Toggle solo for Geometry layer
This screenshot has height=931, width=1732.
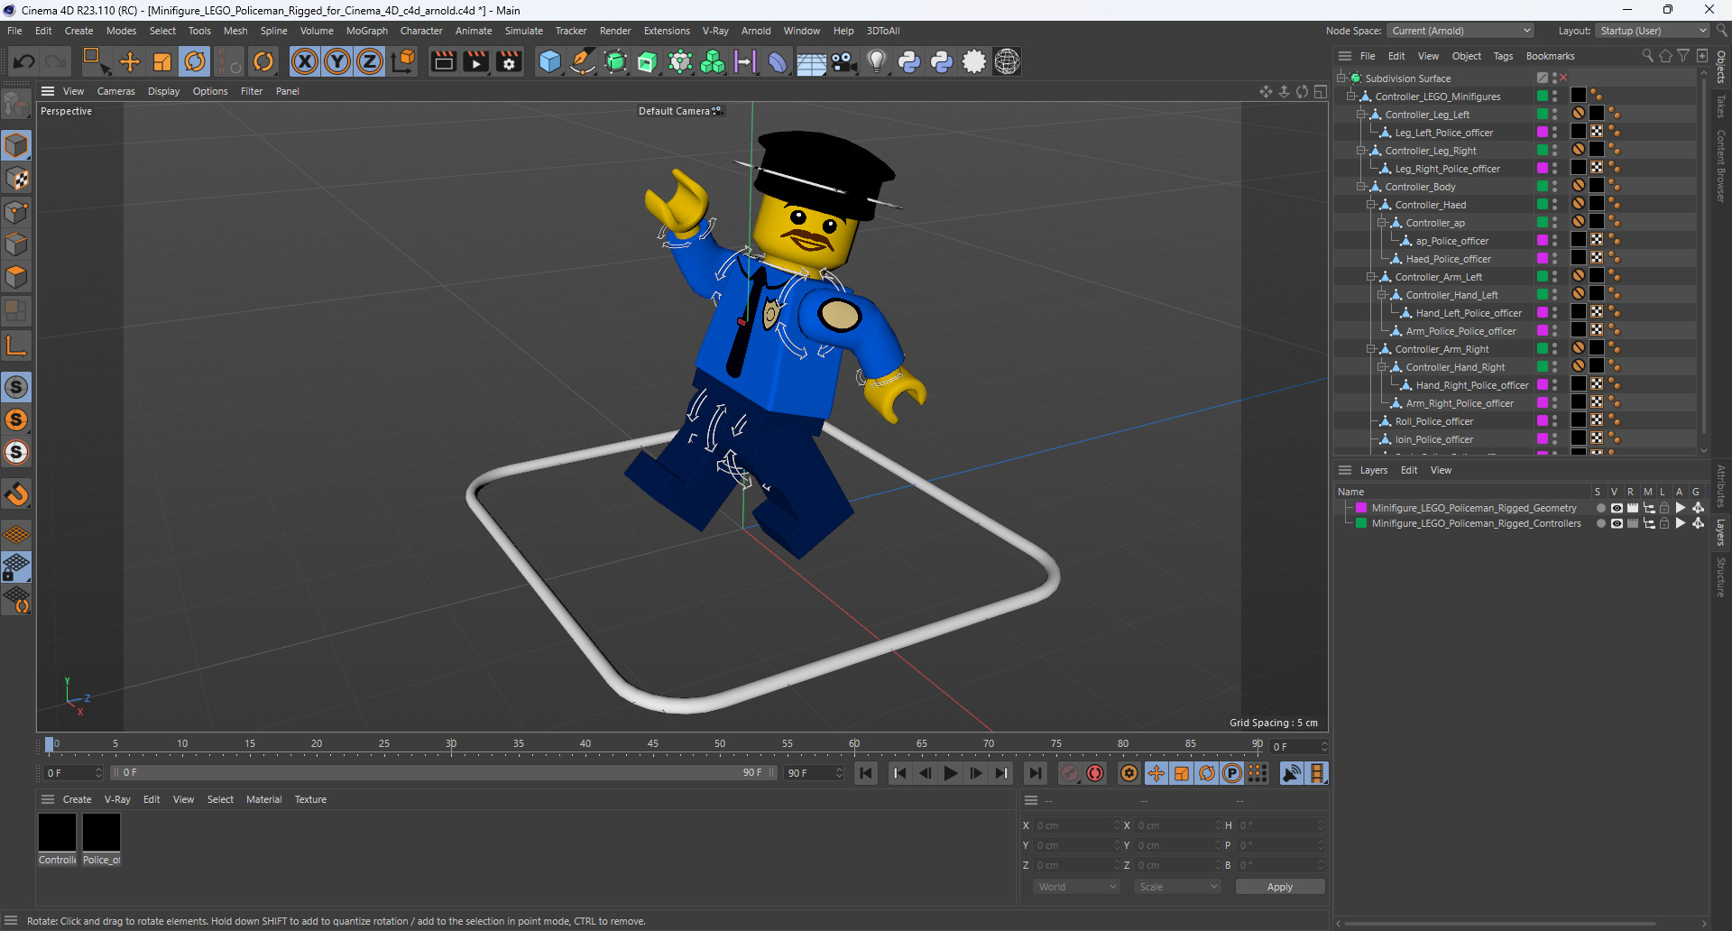1600,508
